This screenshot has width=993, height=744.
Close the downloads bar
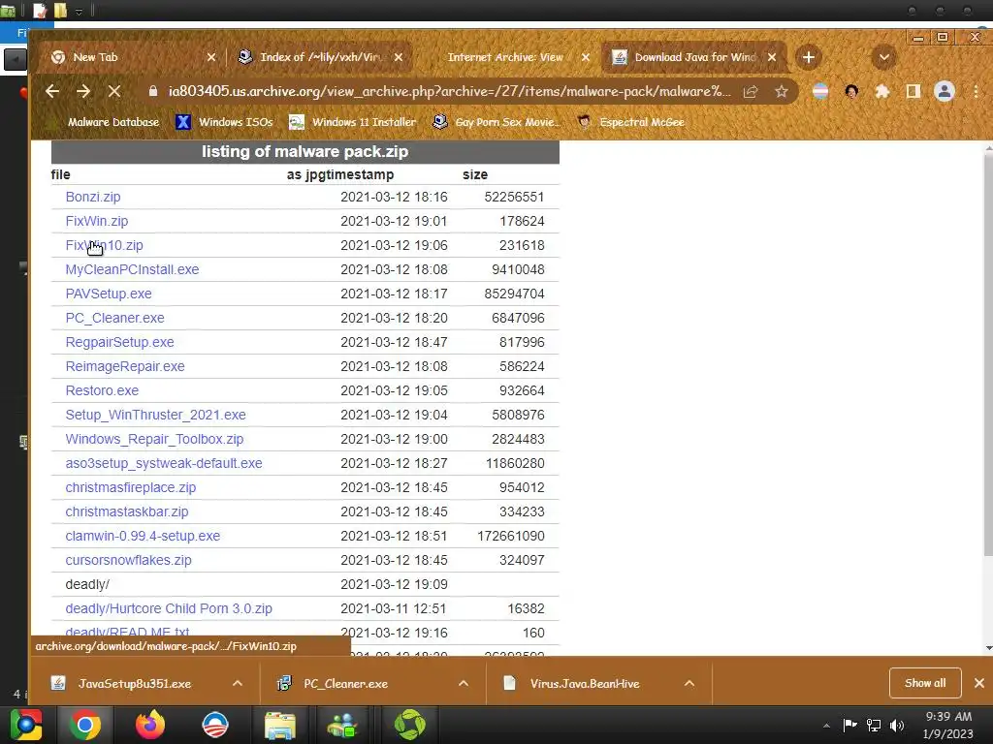click(x=979, y=683)
